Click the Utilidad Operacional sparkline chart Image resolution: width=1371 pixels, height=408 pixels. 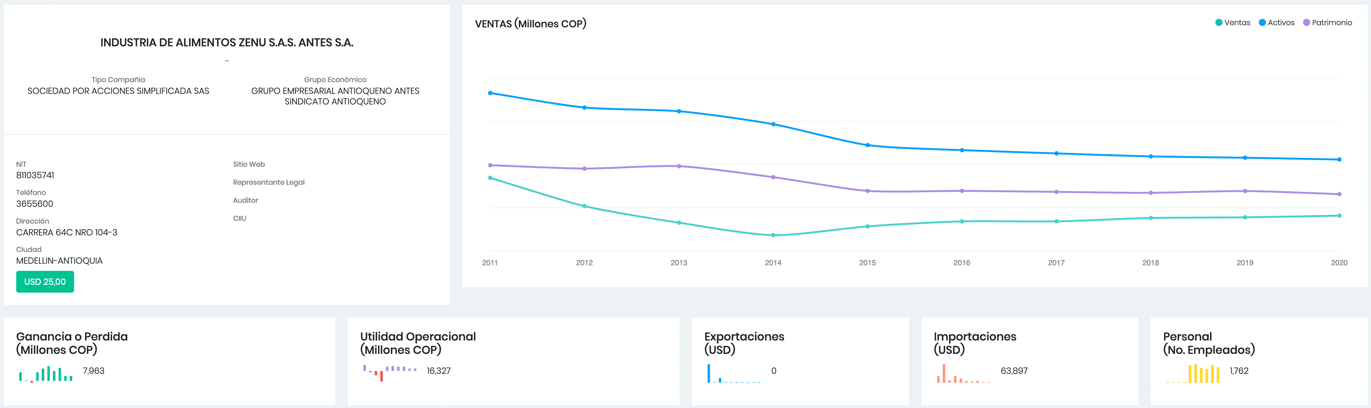[x=390, y=373]
